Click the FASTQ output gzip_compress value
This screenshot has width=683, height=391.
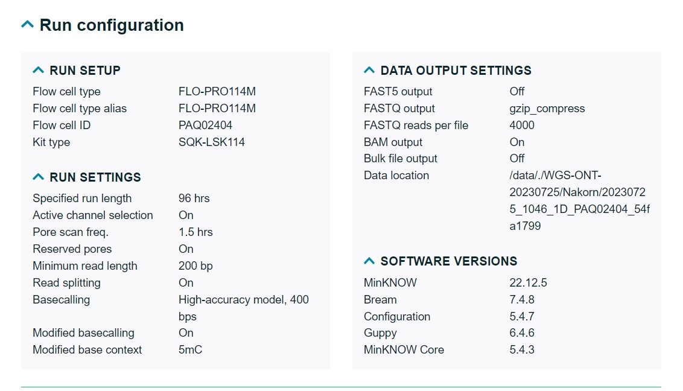tap(547, 109)
